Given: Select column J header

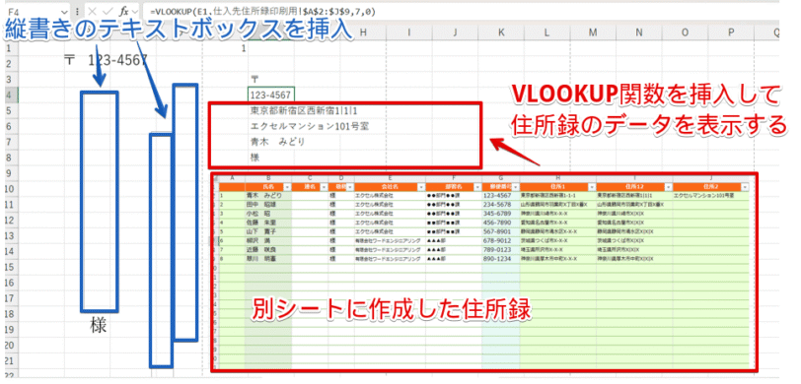Looking at the screenshot, I should pos(455,32).
